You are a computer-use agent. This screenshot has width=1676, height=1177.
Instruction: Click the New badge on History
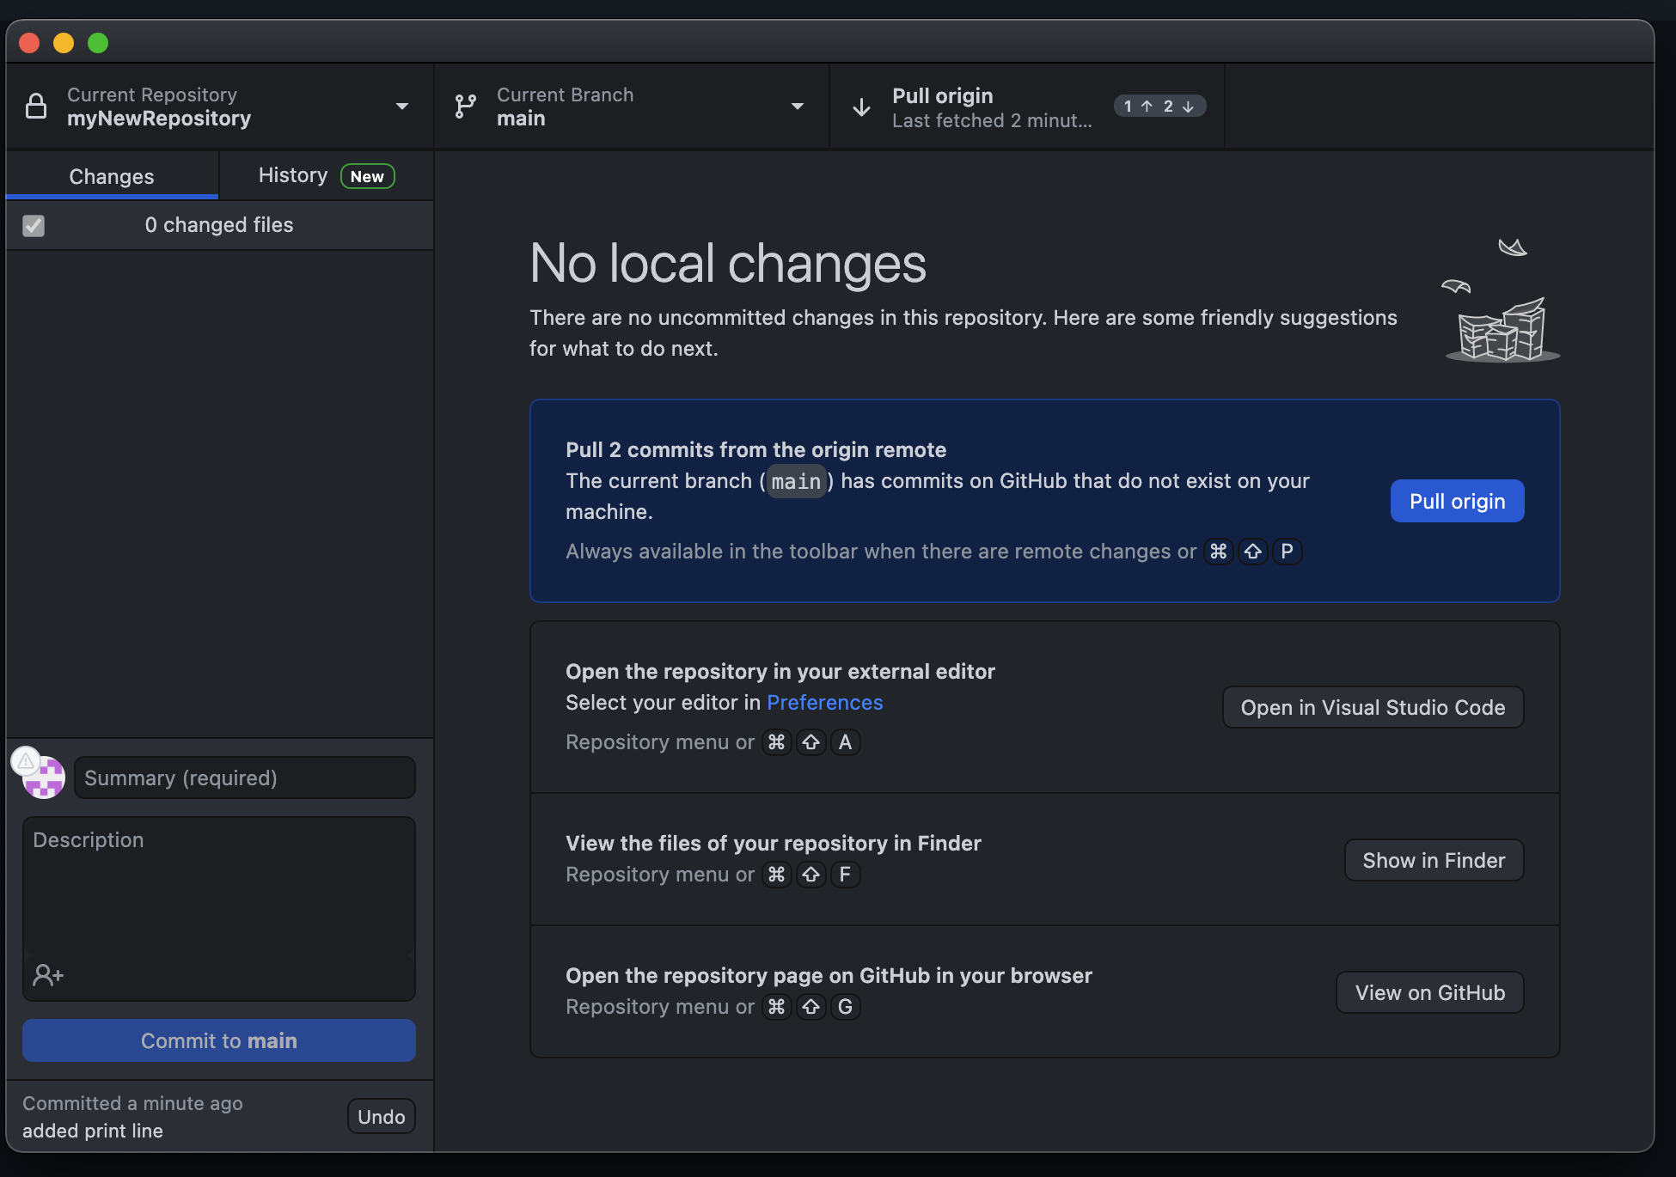point(367,176)
